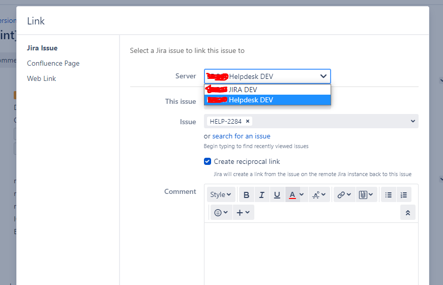Open insert link dropdown

(x=344, y=194)
